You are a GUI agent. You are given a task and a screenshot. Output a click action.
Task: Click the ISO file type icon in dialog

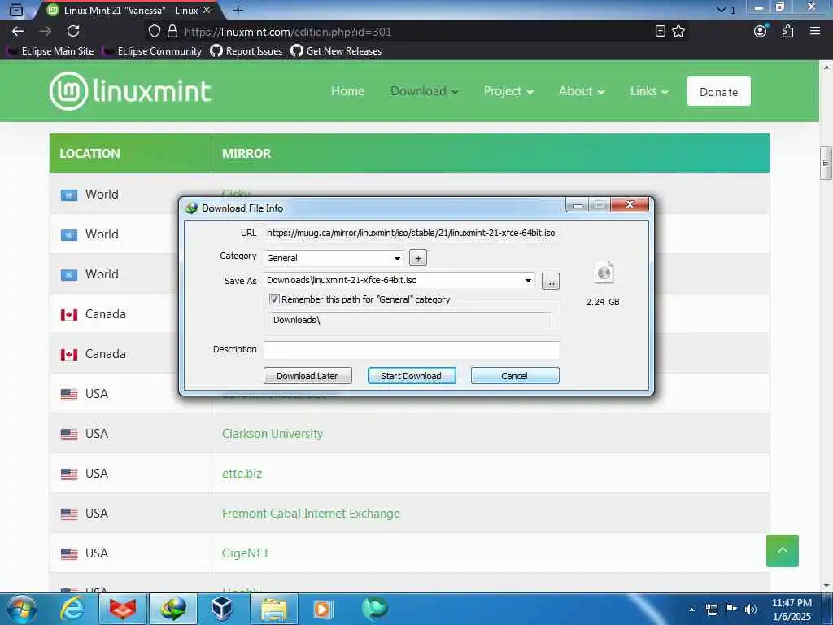coord(604,273)
